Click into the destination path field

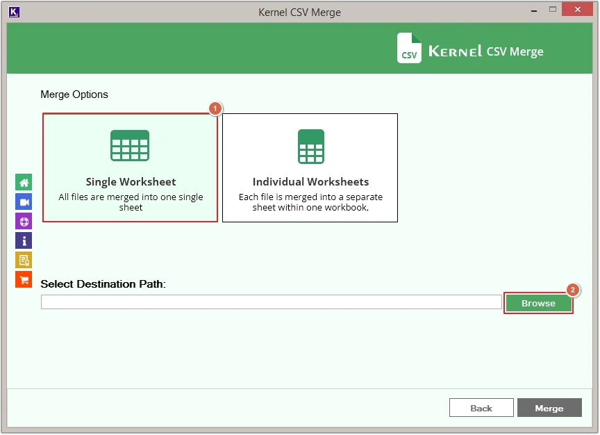coord(272,302)
